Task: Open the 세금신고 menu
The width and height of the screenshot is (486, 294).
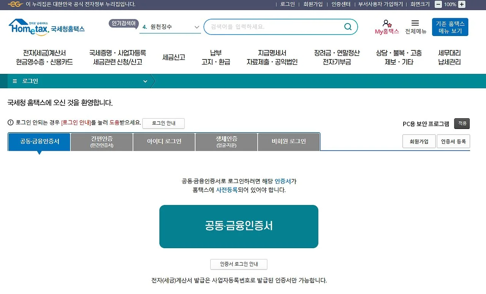Action: click(x=174, y=57)
